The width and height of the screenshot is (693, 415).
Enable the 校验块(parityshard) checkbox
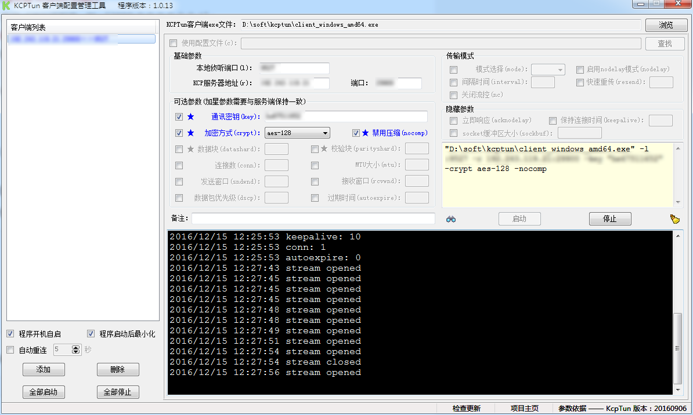[315, 149]
